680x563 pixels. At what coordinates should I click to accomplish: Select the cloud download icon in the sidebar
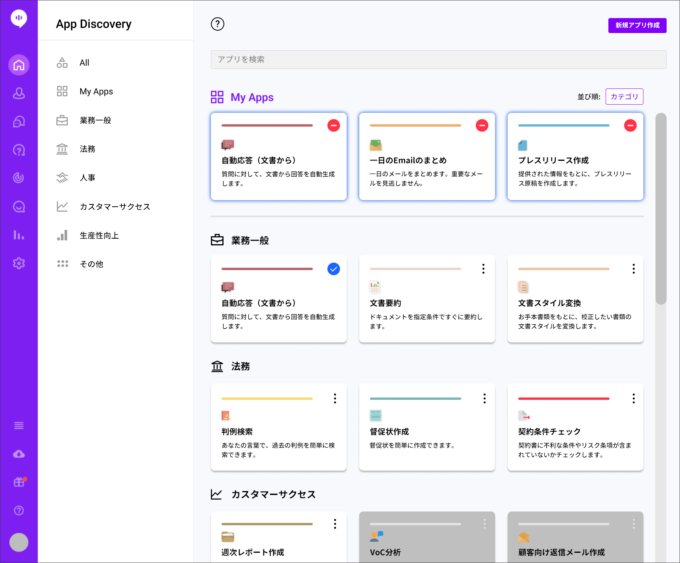tap(18, 454)
